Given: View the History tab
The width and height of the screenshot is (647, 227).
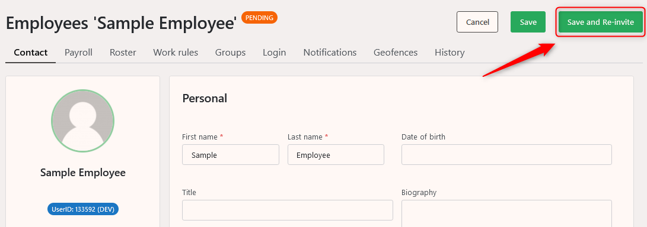Looking at the screenshot, I should tap(450, 53).
